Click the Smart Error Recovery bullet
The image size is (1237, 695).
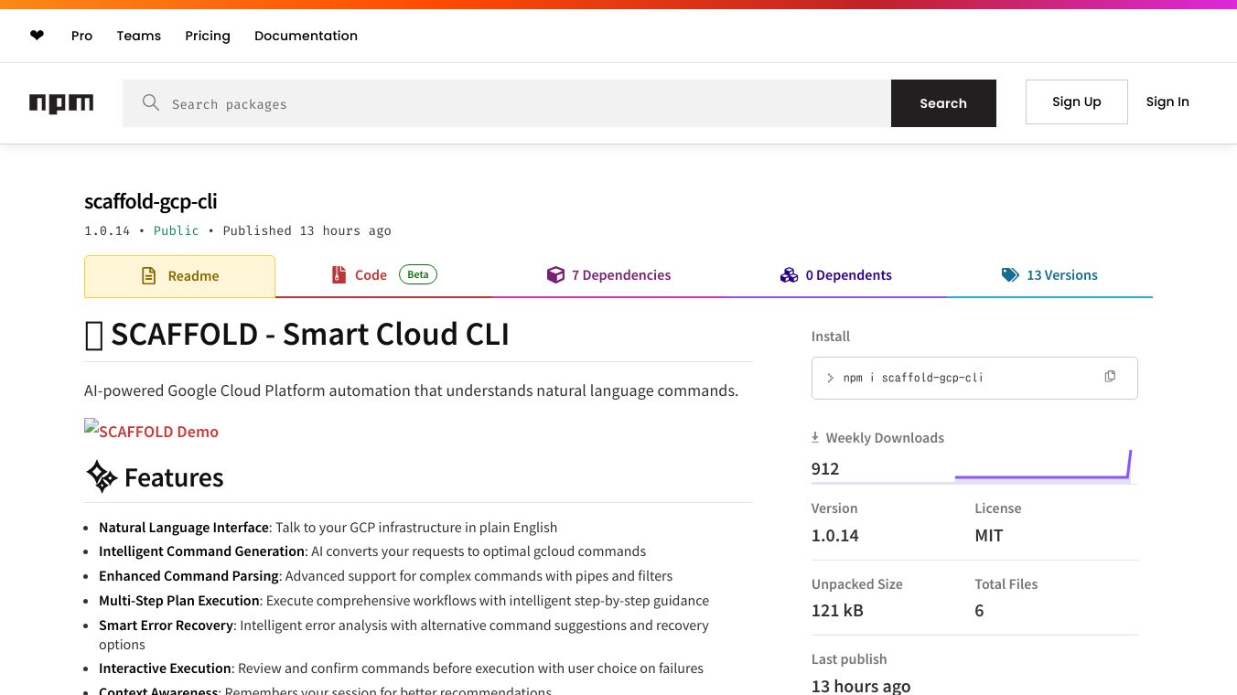tap(403, 635)
